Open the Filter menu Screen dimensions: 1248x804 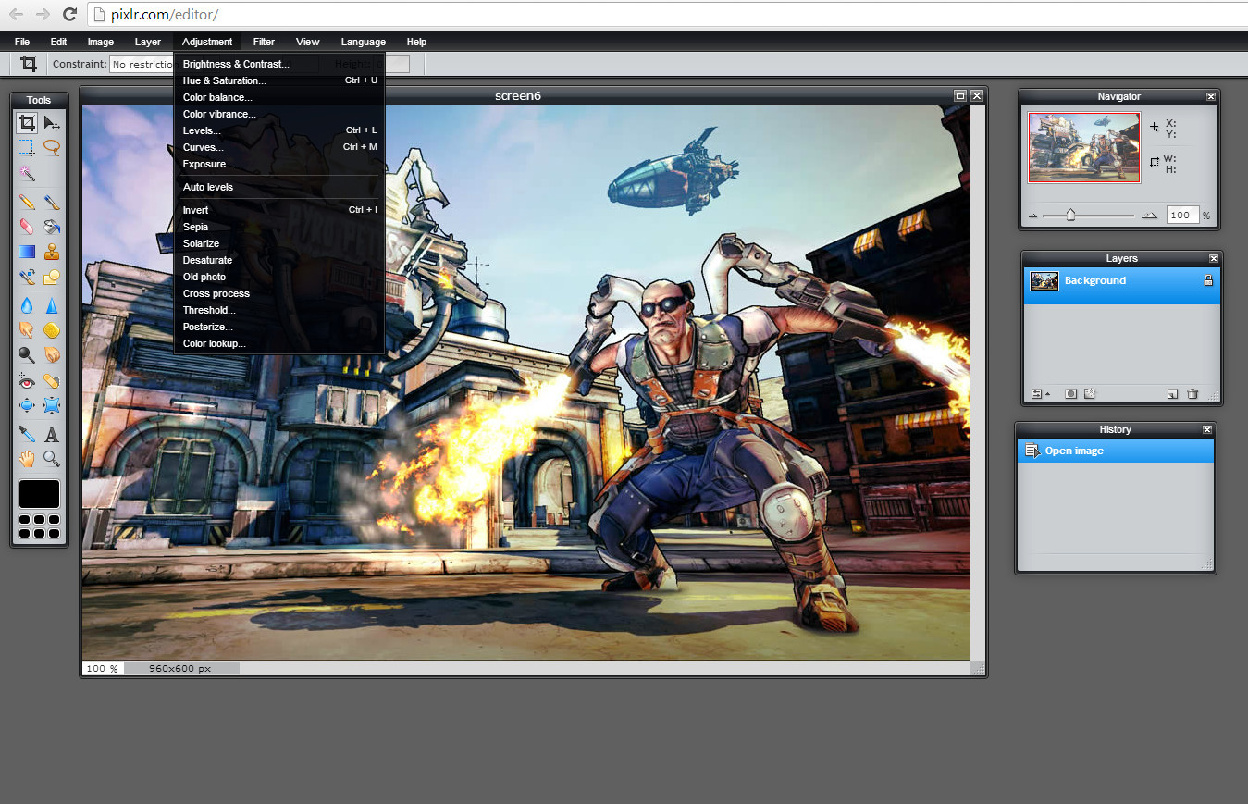click(264, 42)
